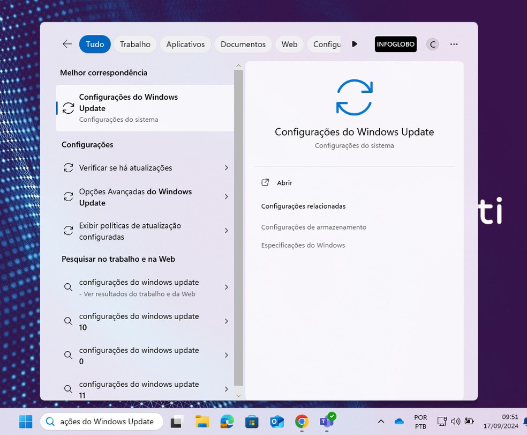Expand chevron for windows update 11 suggestion

click(x=227, y=389)
